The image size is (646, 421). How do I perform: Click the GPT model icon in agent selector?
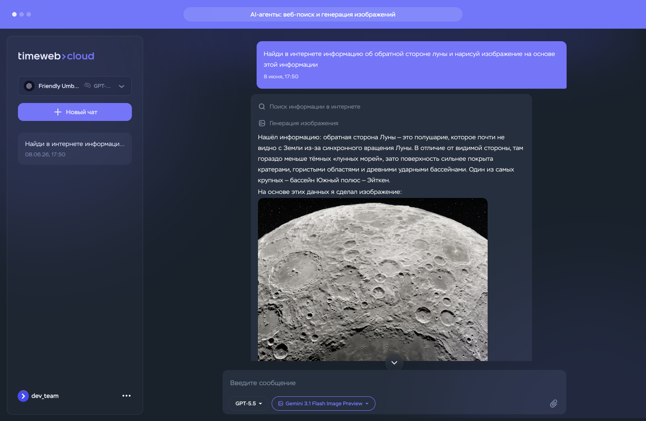pos(87,86)
